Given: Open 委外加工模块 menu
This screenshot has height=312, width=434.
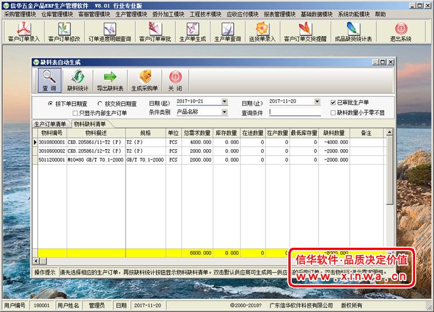Looking at the screenshot, I should click(169, 14).
